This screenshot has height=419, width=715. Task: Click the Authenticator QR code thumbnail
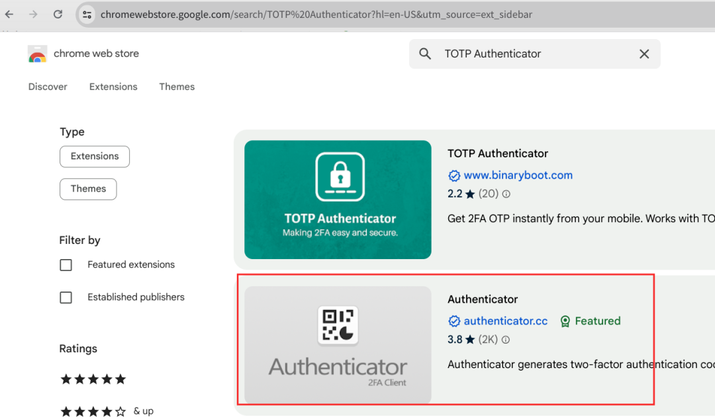(x=338, y=345)
